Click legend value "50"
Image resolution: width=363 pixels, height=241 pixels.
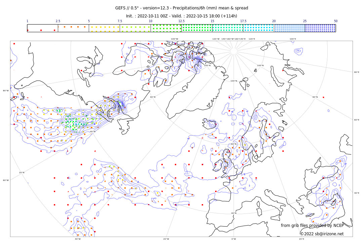pyautogui.click(x=336, y=21)
